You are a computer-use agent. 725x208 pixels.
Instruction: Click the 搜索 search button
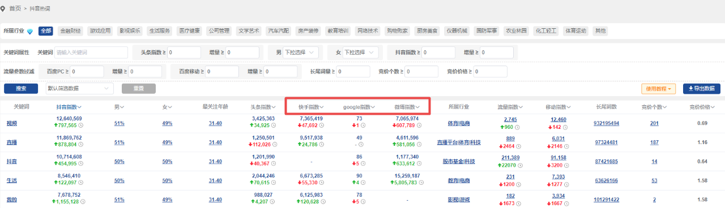coord(21,88)
